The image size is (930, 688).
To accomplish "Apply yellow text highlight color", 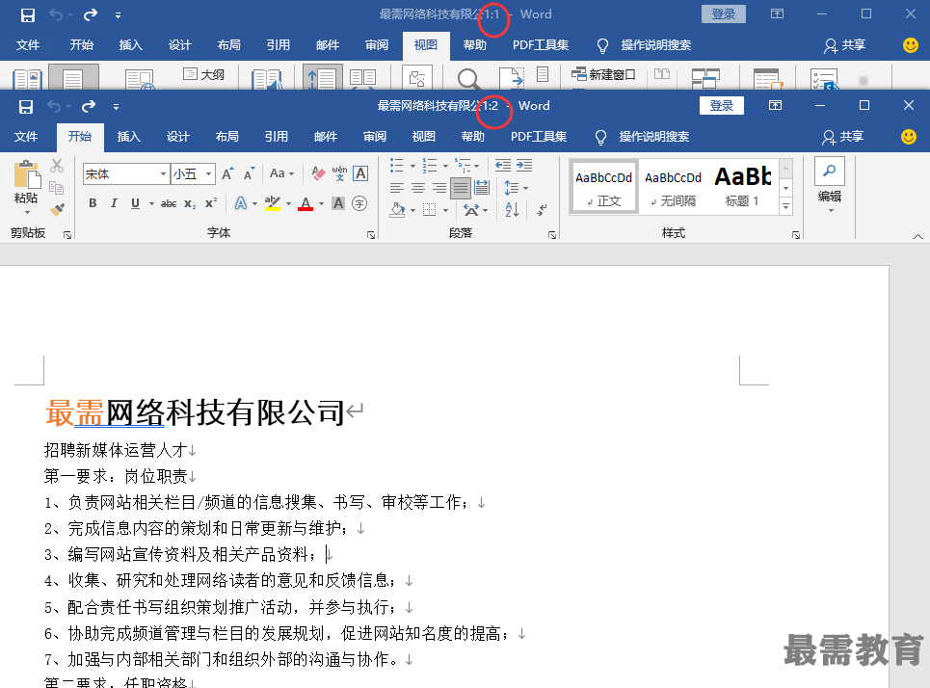I will tap(273, 203).
